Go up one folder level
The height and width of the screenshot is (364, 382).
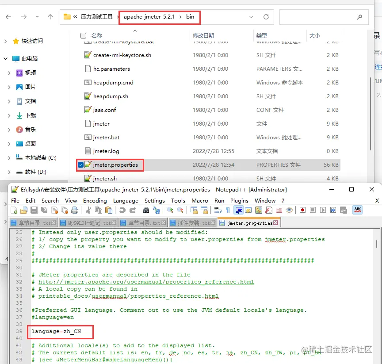click(x=50, y=16)
